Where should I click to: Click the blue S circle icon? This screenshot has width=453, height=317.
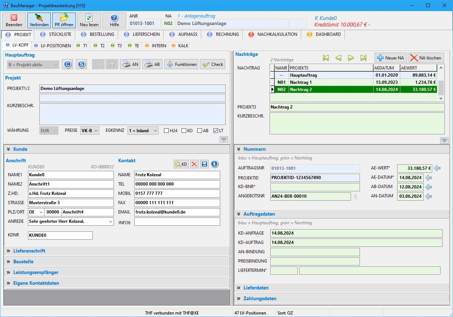point(81,64)
